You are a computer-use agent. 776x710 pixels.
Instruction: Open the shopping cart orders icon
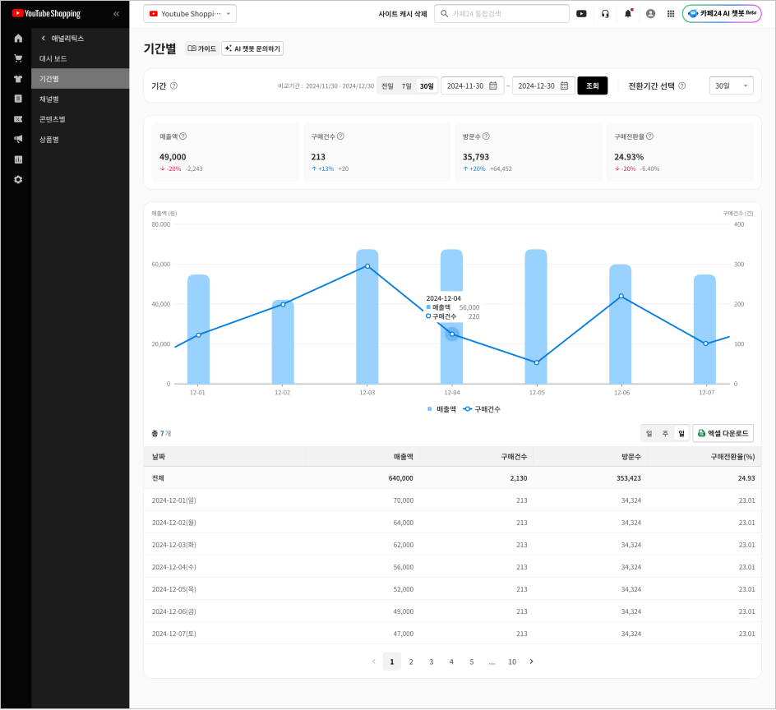(18, 58)
